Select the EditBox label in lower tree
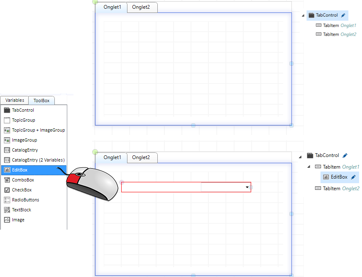Screen dimensions: 362x277 tap(339, 177)
